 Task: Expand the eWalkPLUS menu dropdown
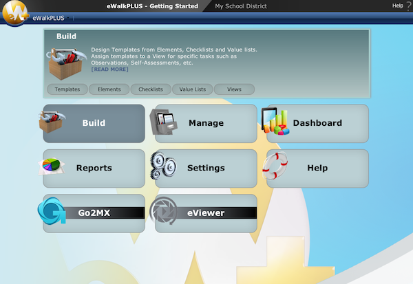coord(50,18)
